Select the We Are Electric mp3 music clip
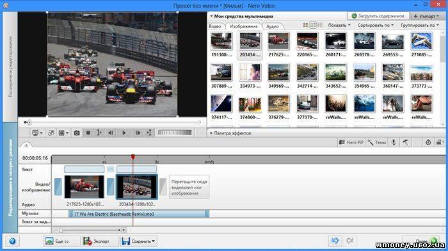The image size is (448, 251). tap(139, 214)
